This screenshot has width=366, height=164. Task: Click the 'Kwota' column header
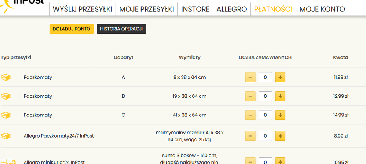[x=341, y=57]
